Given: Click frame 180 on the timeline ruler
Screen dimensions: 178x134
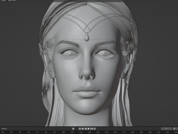Looking at the screenshot, I should pos(132,132).
